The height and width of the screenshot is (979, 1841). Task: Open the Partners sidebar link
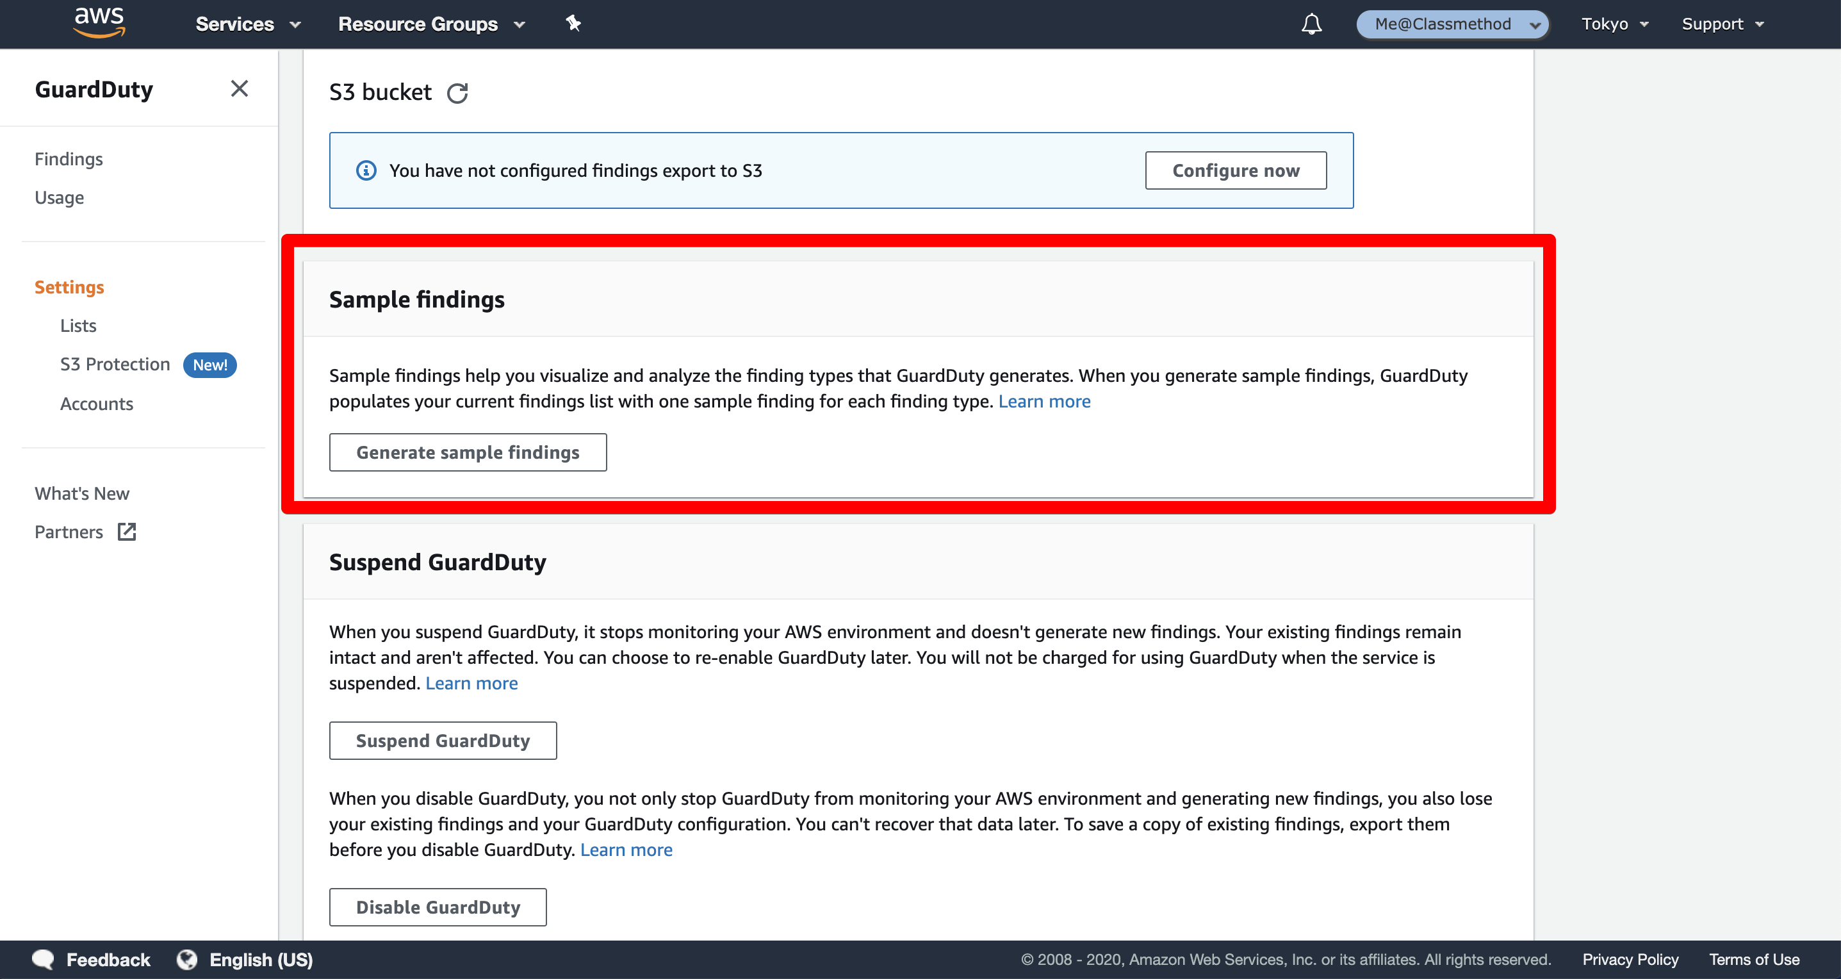[69, 532]
